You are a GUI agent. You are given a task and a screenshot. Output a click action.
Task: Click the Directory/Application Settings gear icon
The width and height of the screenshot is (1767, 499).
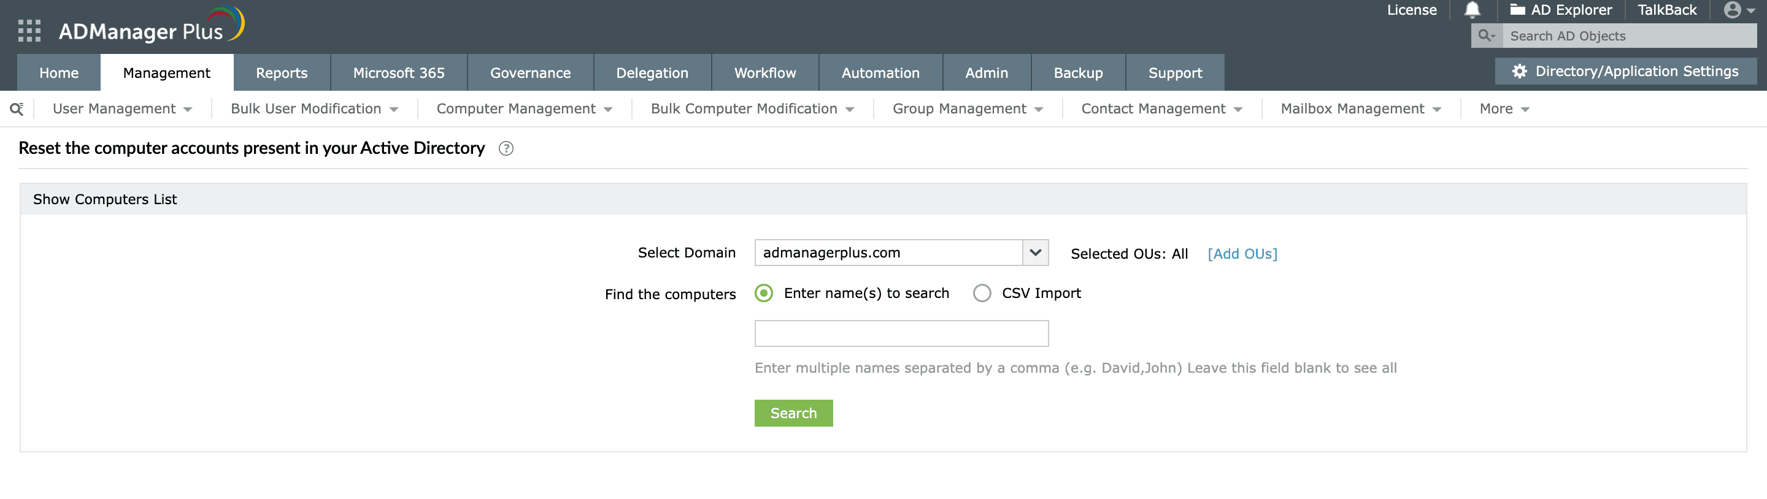click(x=1519, y=71)
